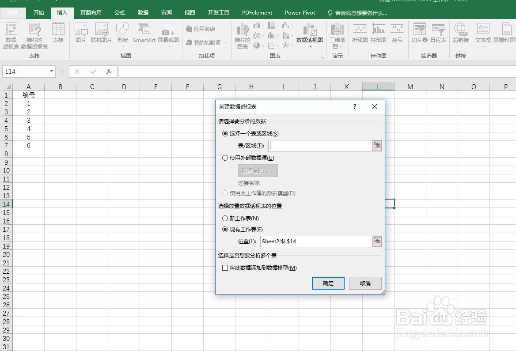The height and width of the screenshot is (351, 516).
Task: Choose 现有工作表 as pivot table location
Action: pos(225,230)
